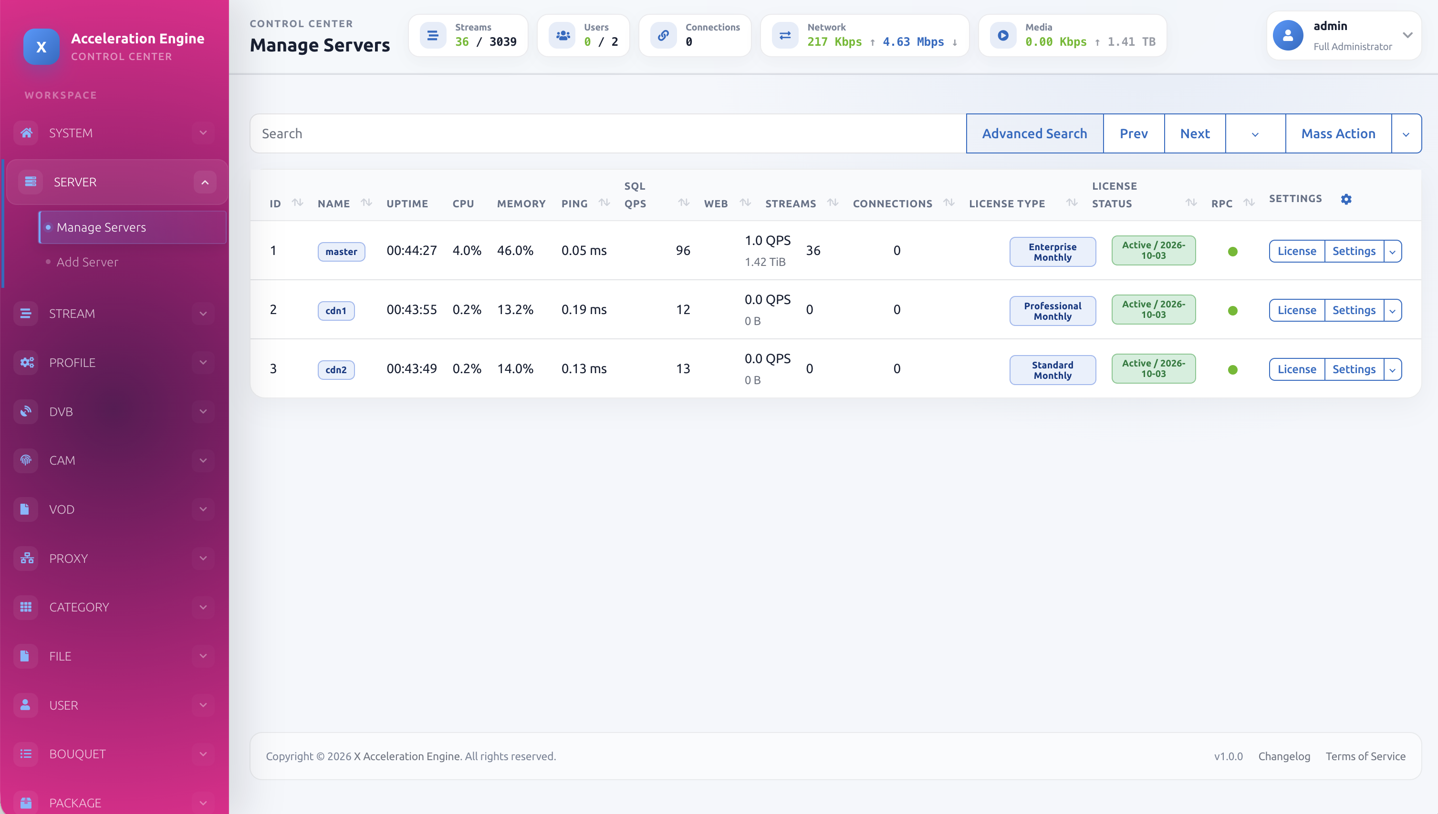Screen dimensions: 1438x814
Task: Open the VOD sidebar menu
Action: (x=114, y=509)
